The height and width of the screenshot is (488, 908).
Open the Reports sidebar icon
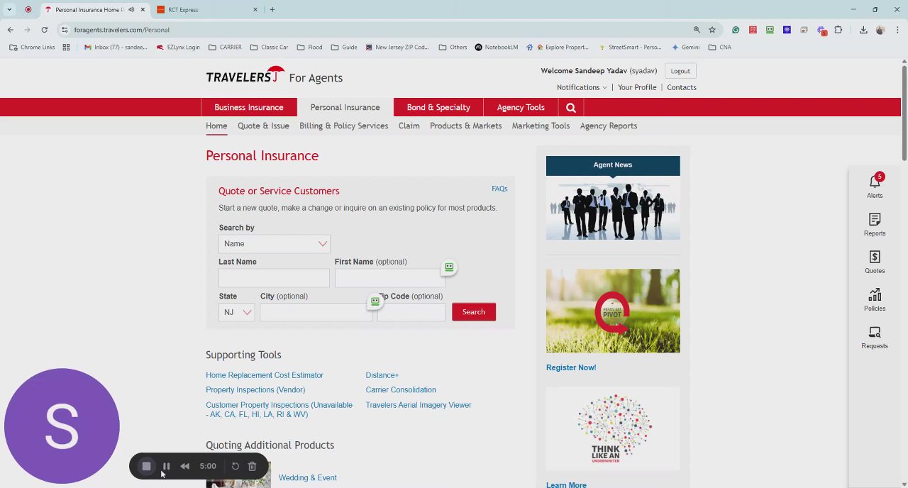pos(875,220)
